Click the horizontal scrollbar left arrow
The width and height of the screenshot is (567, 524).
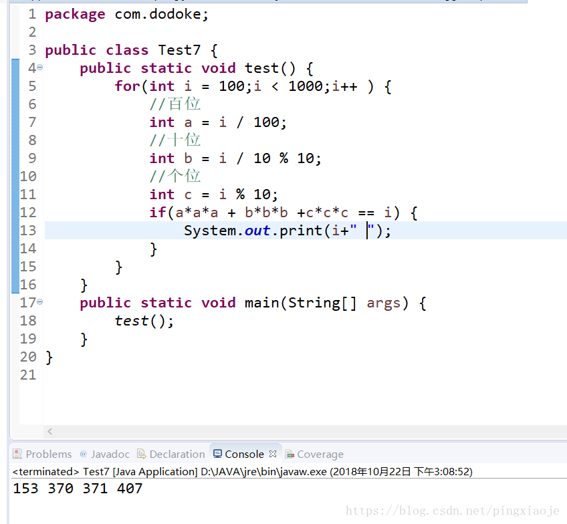click(50, 431)
